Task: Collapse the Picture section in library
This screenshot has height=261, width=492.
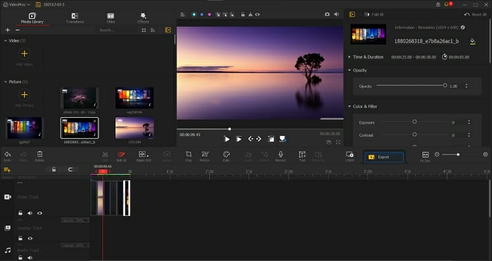Action: coord(5,82)
